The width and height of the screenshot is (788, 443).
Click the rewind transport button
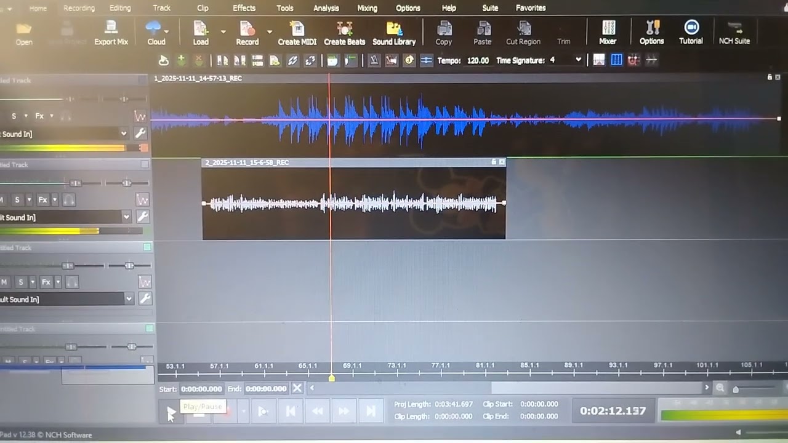317,411
